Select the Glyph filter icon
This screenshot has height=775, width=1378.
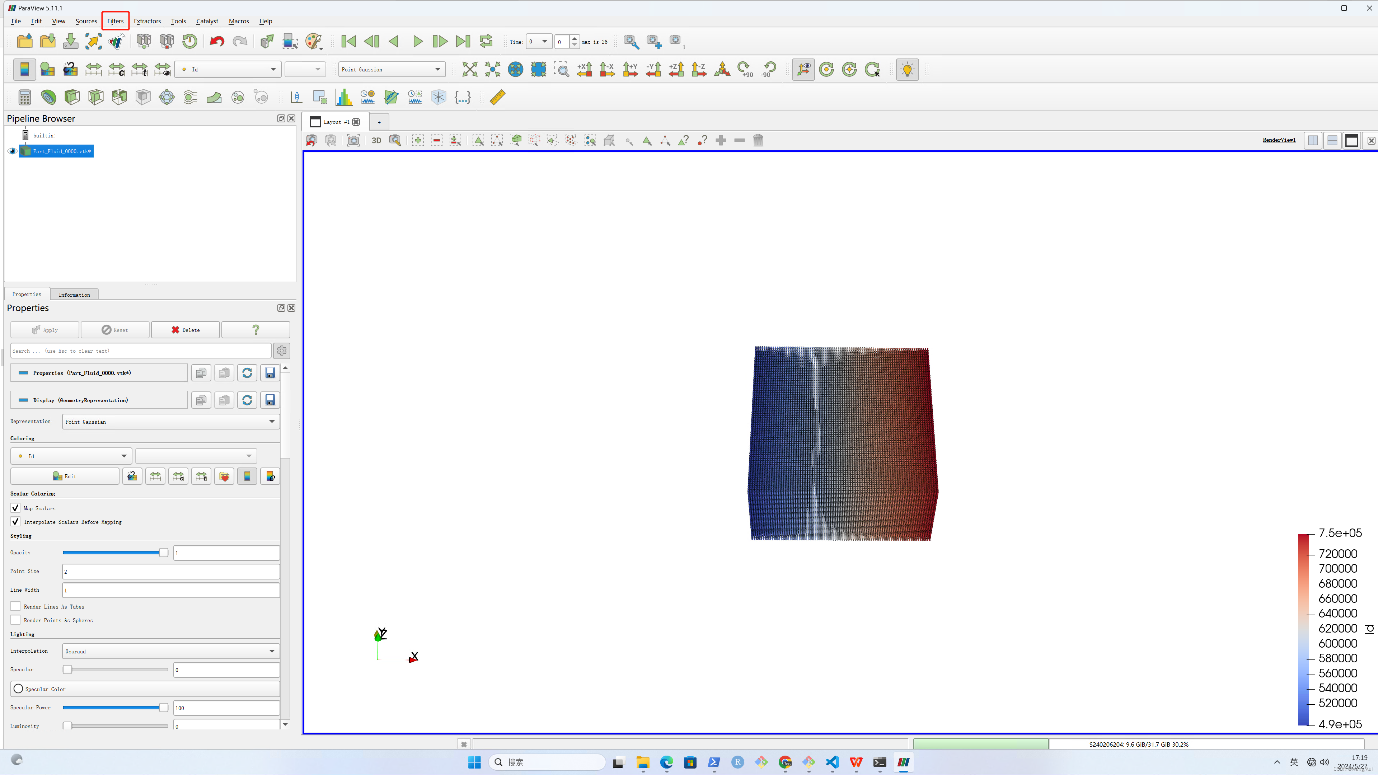[167, 97]
